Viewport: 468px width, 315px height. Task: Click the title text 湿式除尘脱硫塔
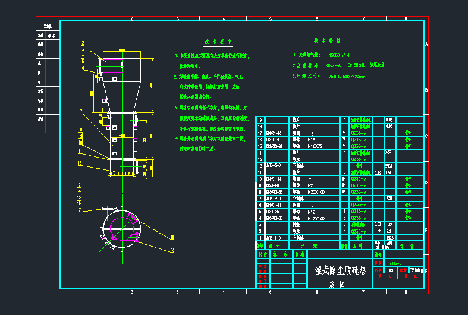(x=340, y=270)
